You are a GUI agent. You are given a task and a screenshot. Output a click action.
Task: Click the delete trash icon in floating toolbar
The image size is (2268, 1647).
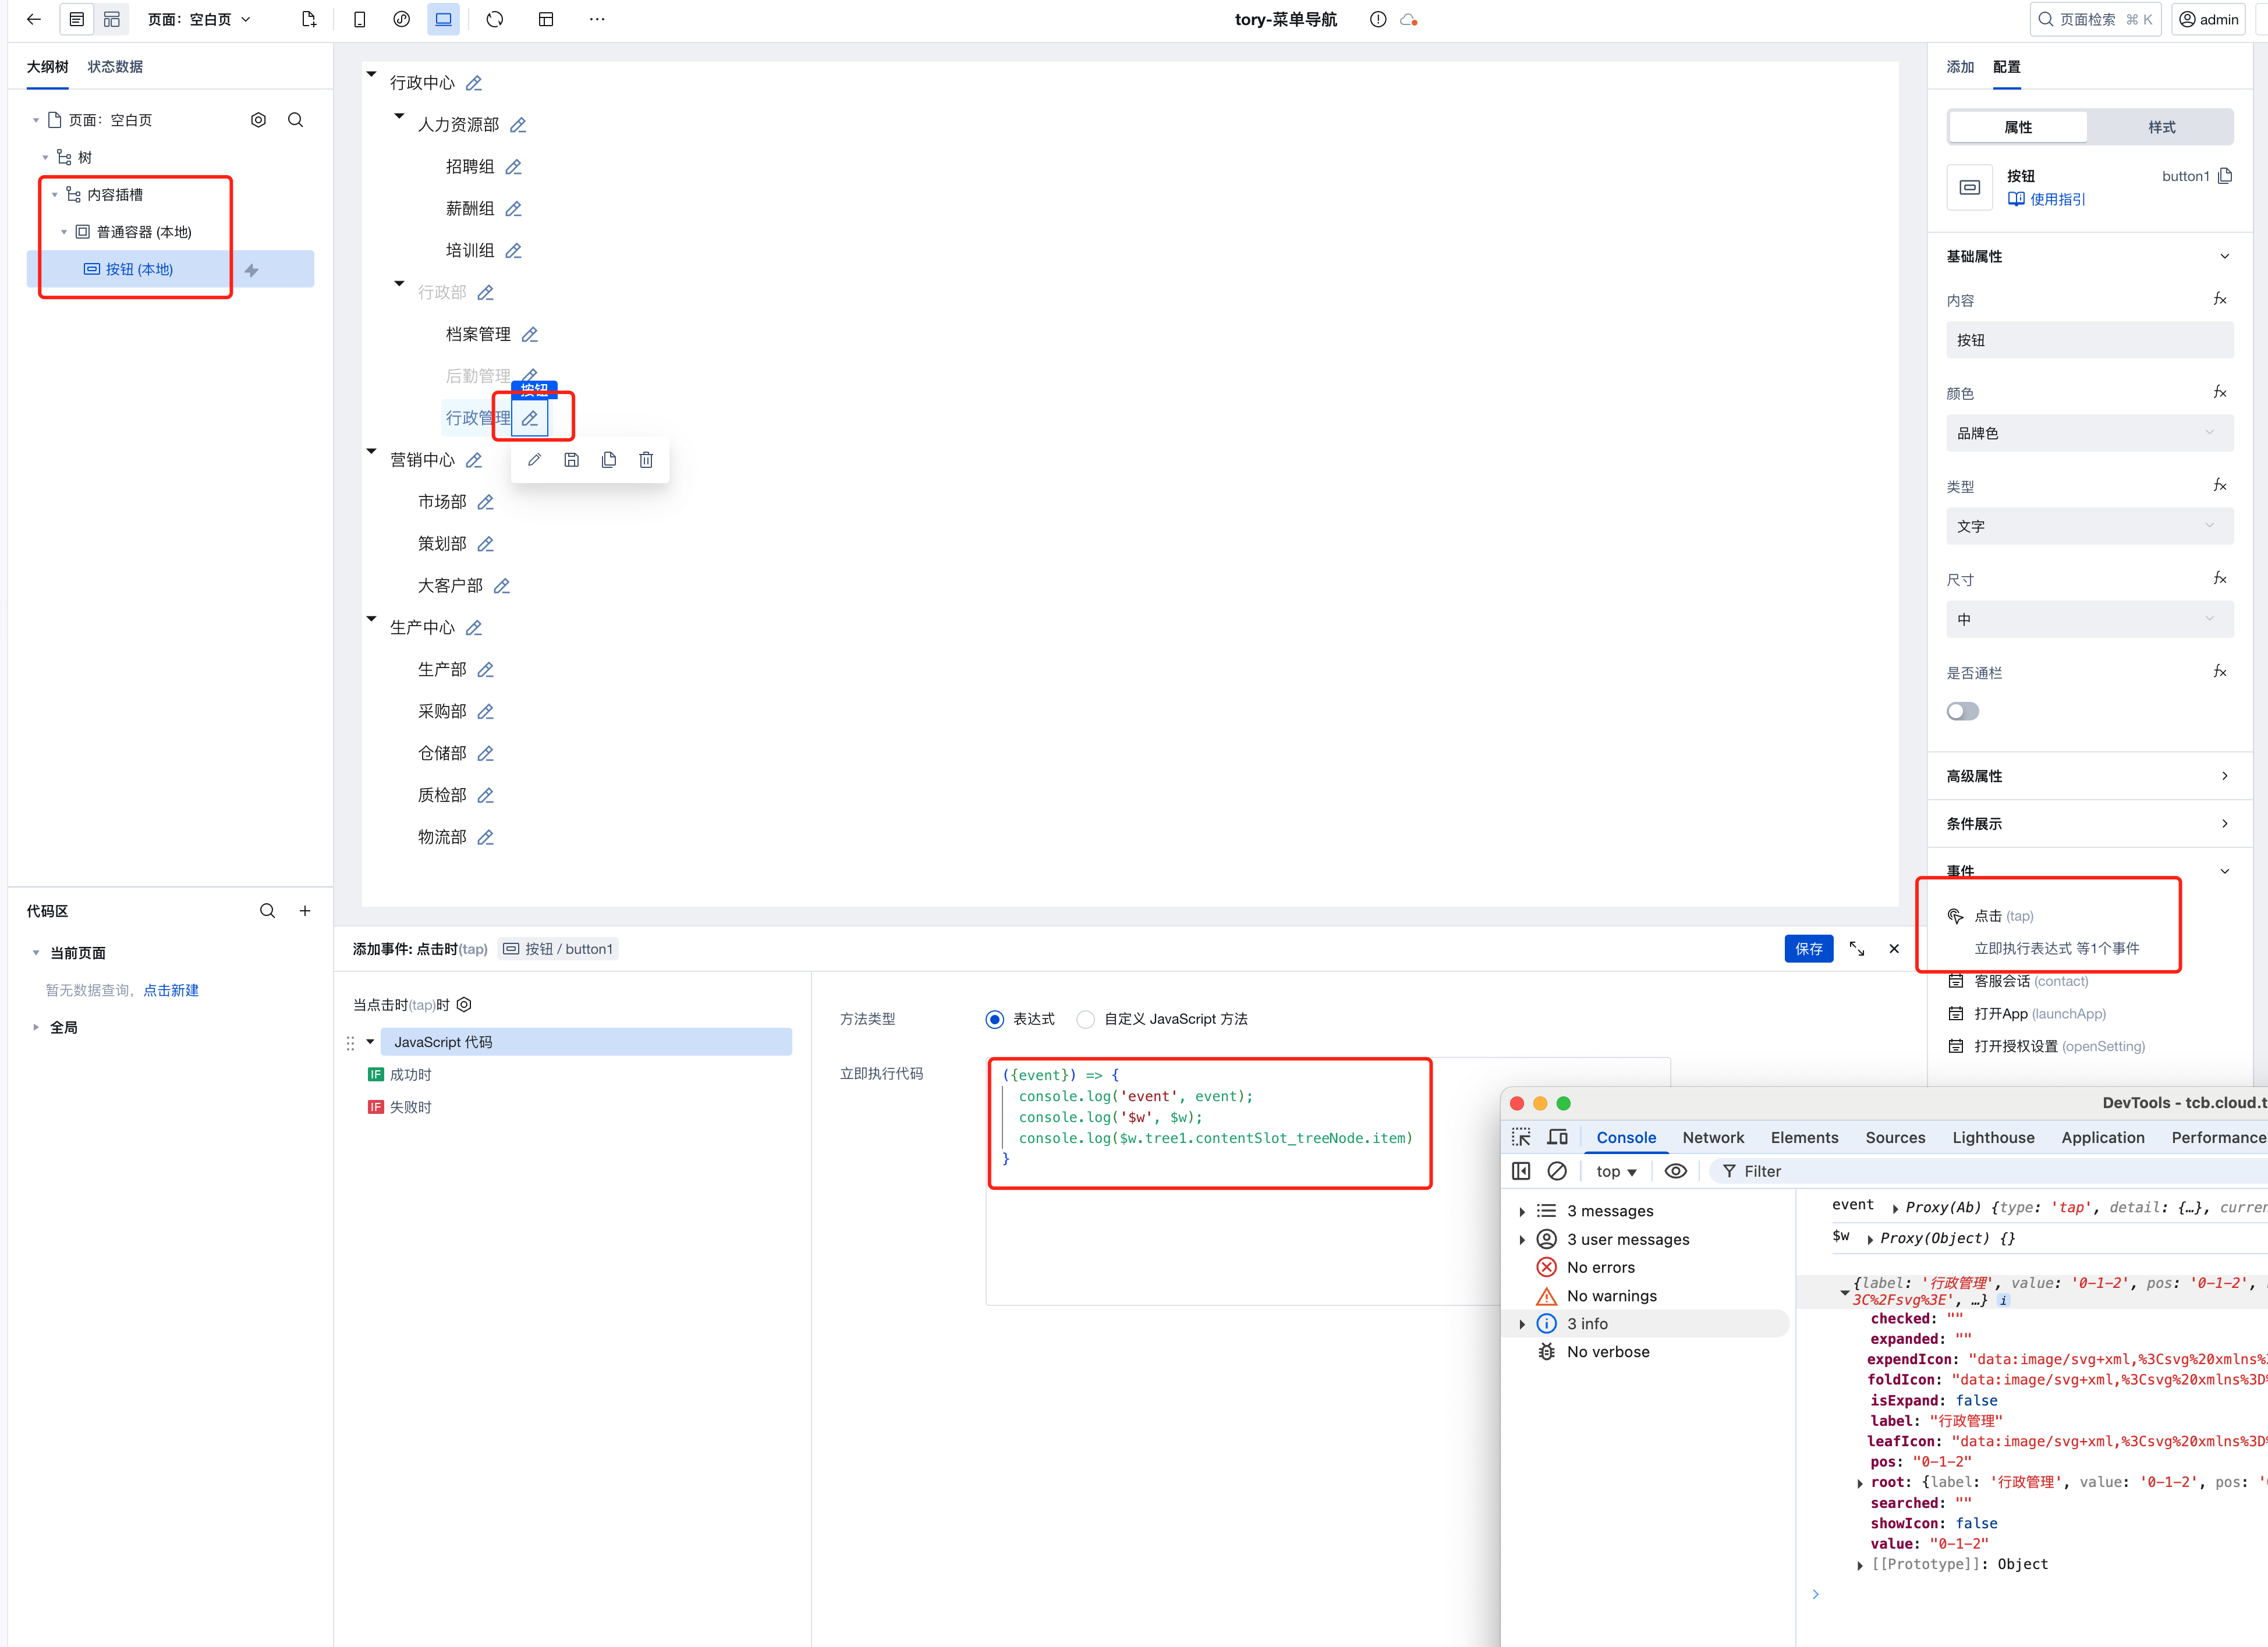coord(646,460)
